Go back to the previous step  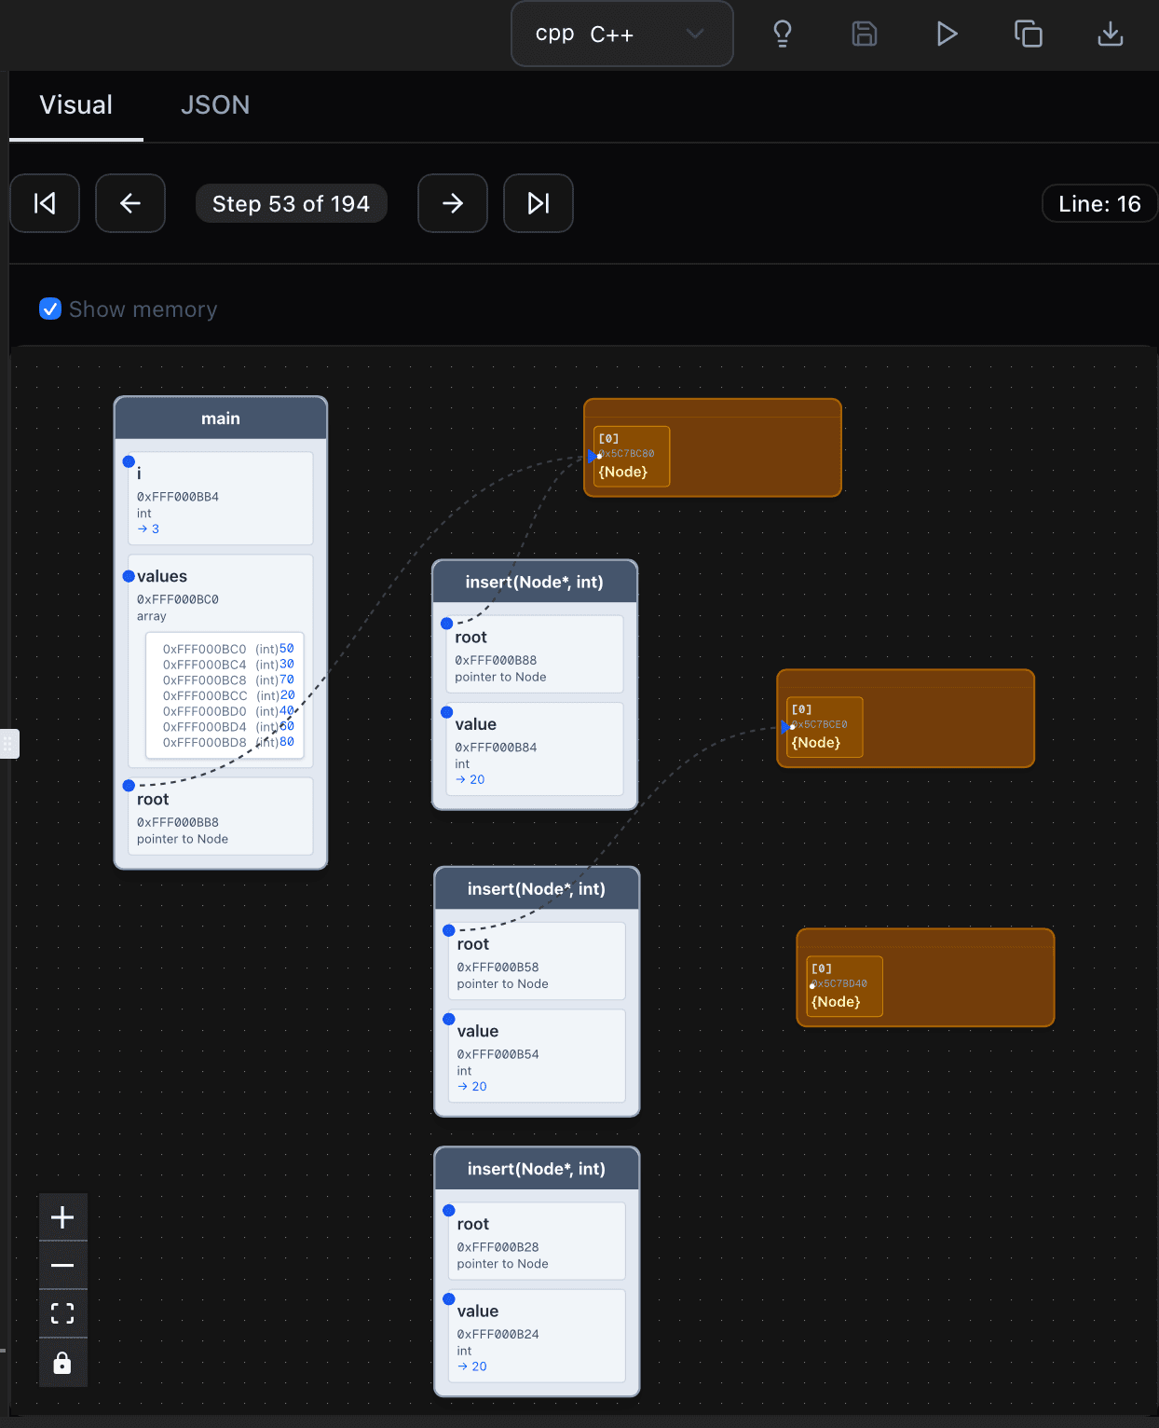click(130, 203)
